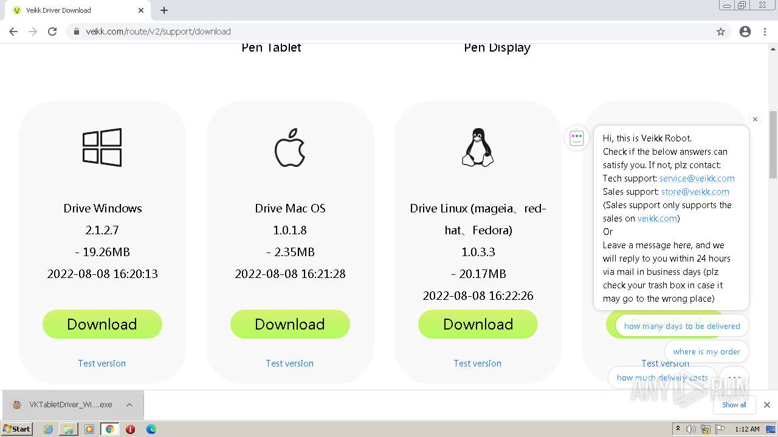Click the Windows logo icon on the driver card
Image resolution: width=778 pixels, height=437 pixels.
(x=102, y=147)
